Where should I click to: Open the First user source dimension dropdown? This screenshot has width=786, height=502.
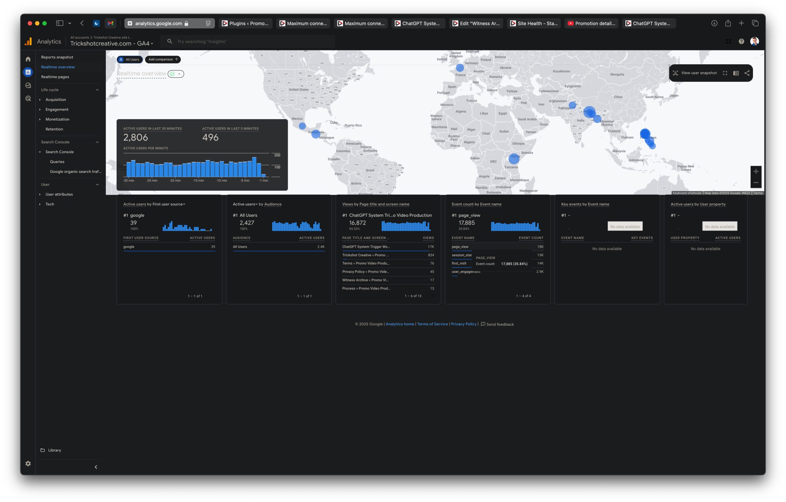click(169, 204)
